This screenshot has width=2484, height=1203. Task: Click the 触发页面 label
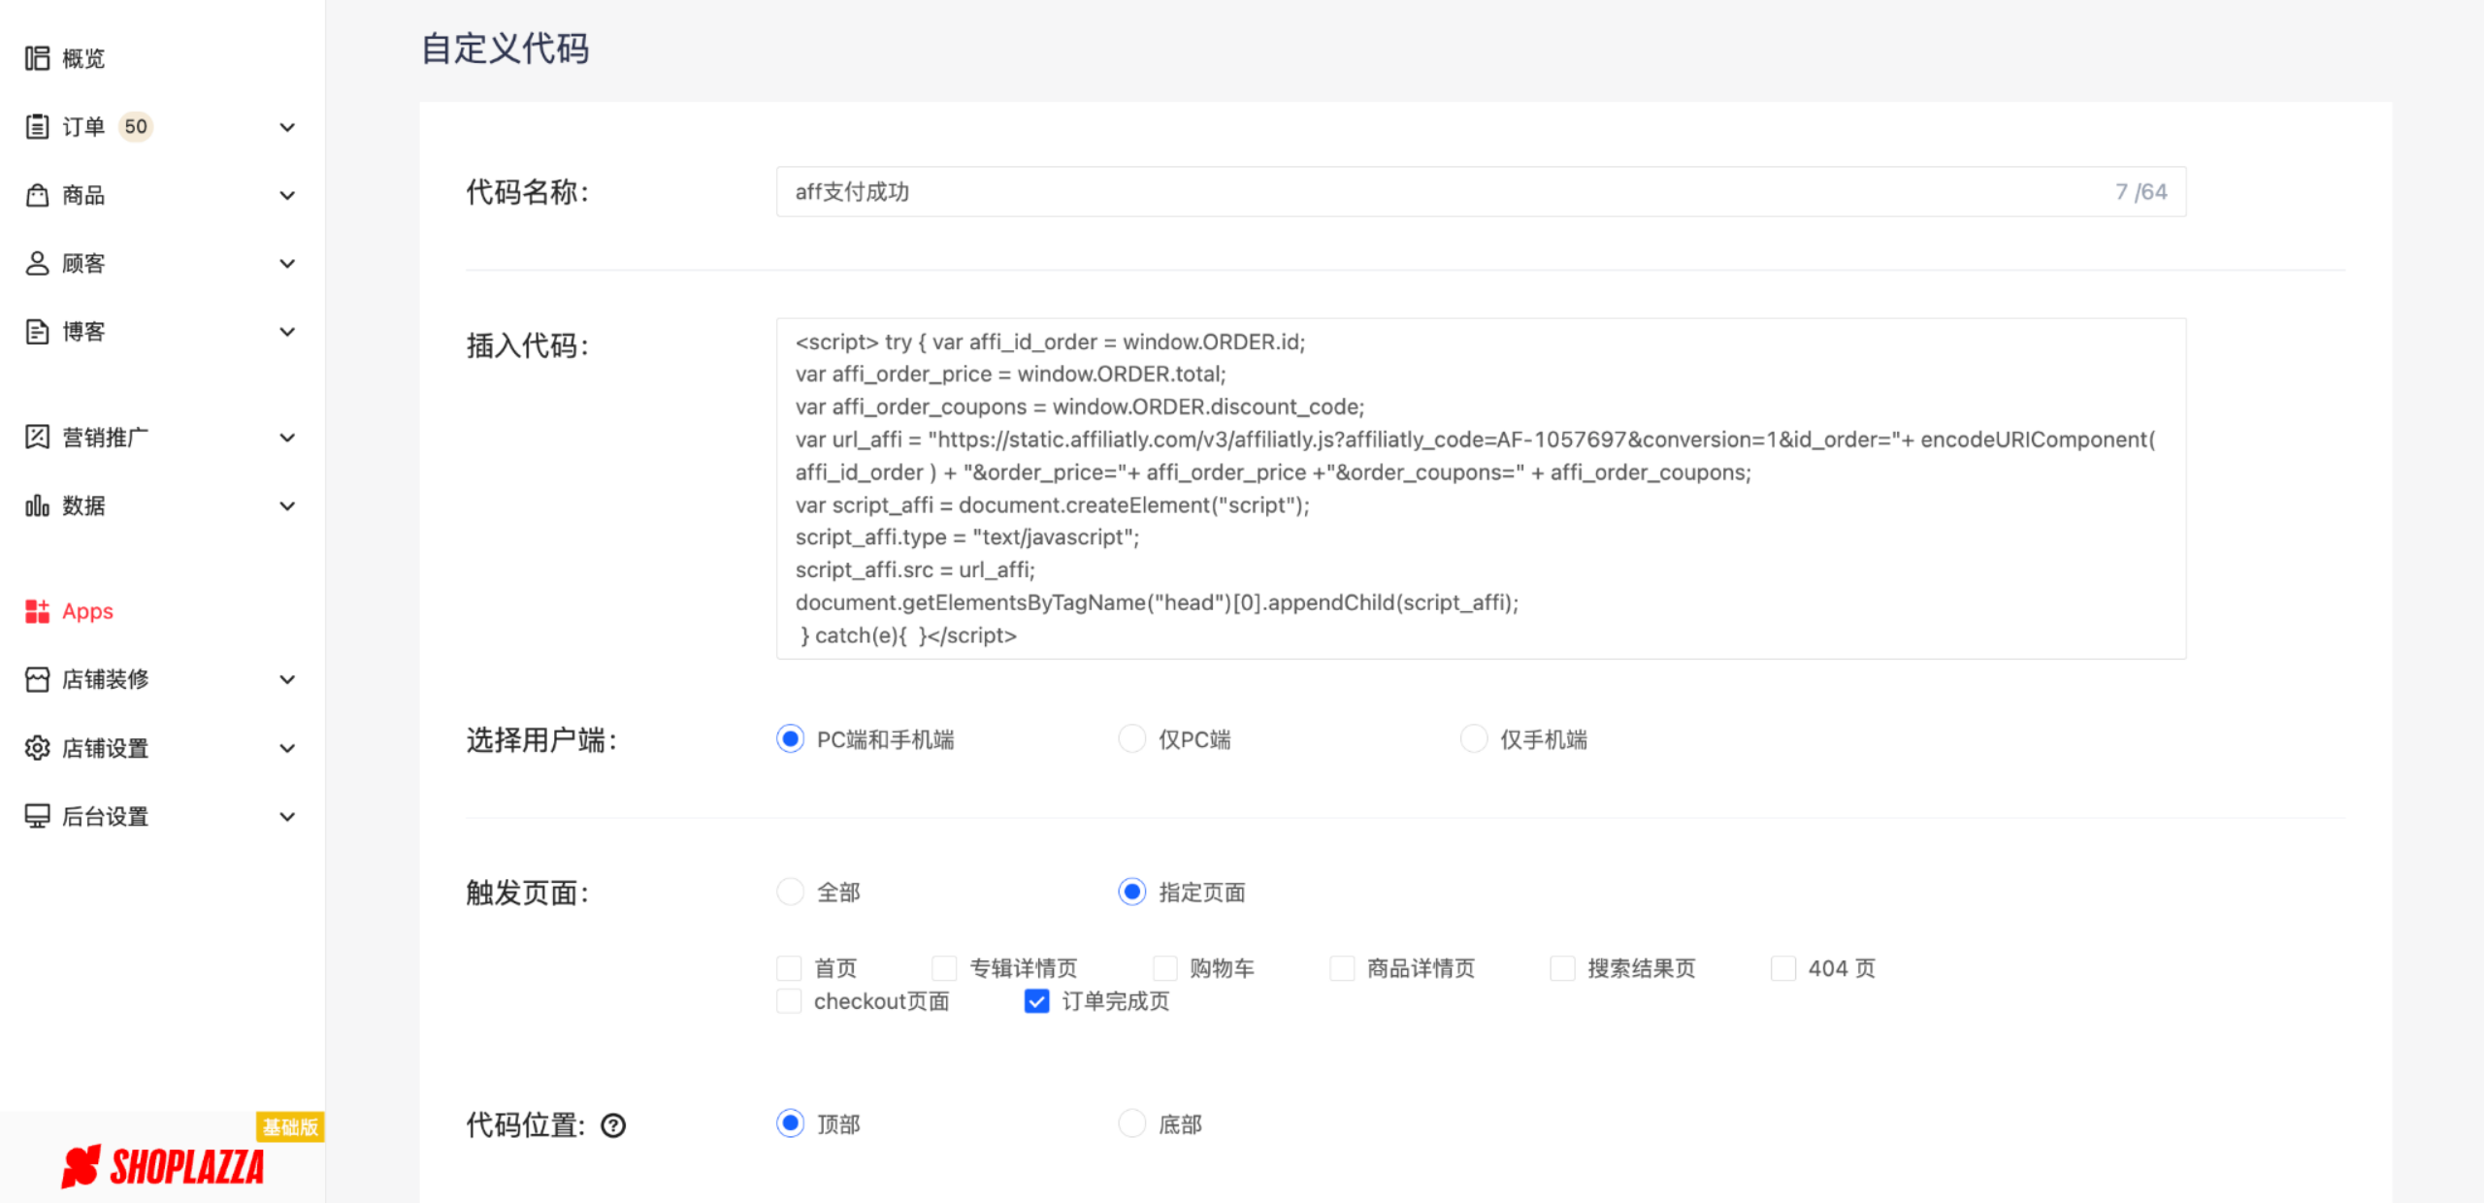tap(528, 893)
